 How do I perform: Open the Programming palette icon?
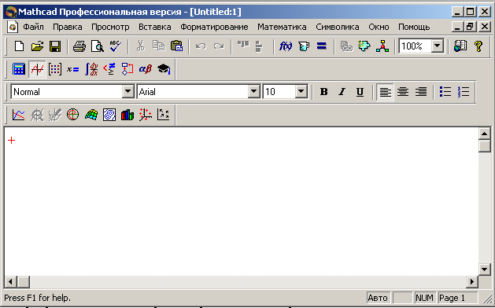coord(127,69)
